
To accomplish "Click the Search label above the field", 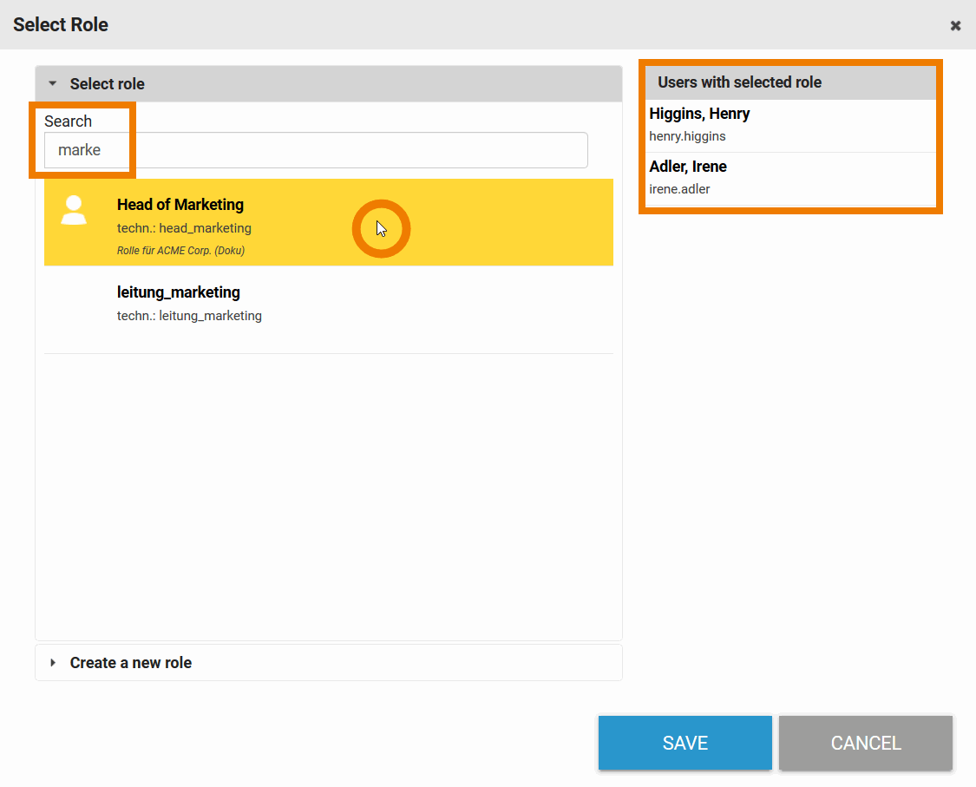I will click(x=68, y=121).
